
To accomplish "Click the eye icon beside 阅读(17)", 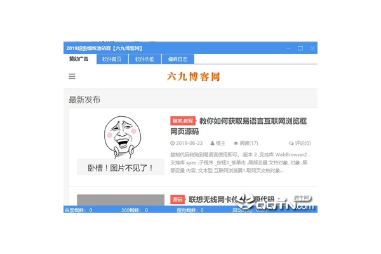I will (x=236, y=144).
